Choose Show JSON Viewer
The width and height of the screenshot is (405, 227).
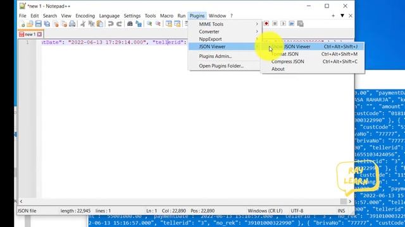click(x=313, y=46)
